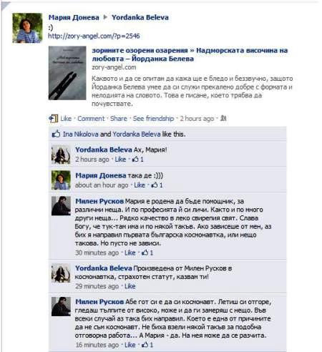This screenshot has width=322, height=352.
Task: Click the like count thumb on the 30 minutes ago comment
Action: [145, 253]
